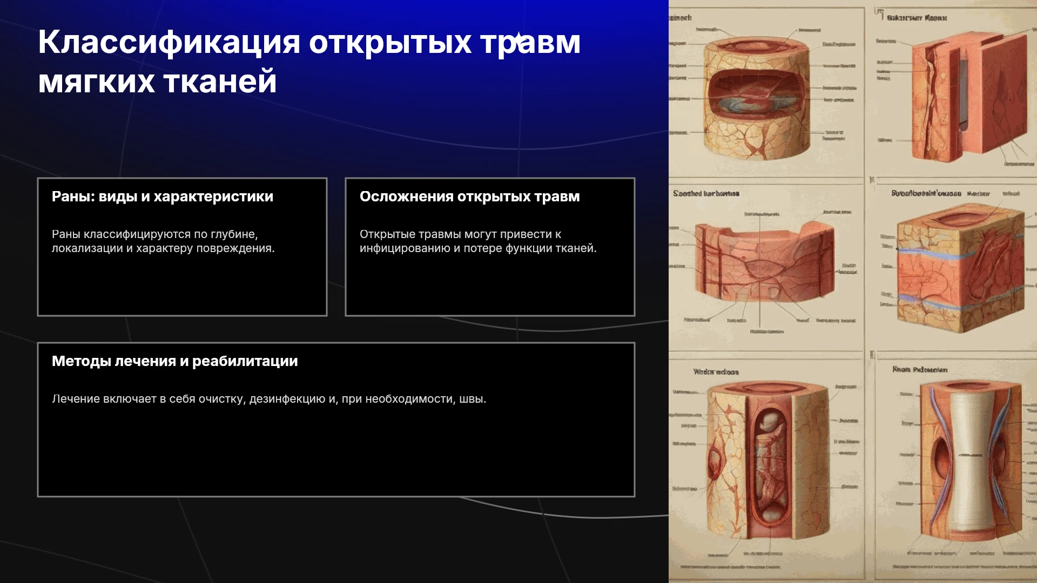Screen dimensions: 1037x583
Task: Click the middle-left curved muscle section illustration
Action: pos(764,262)
